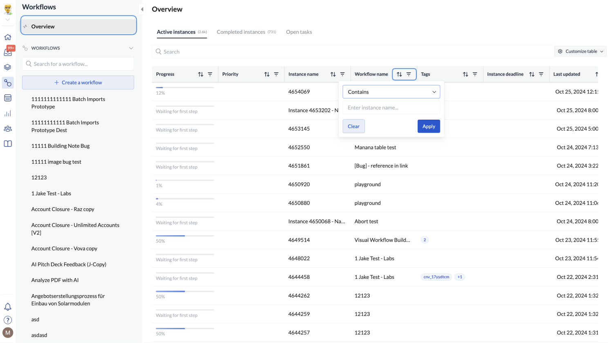Screen dimensions: 608x343
Task: Click the cnv_17yydtcm tag chip
Action: [436, 277]
